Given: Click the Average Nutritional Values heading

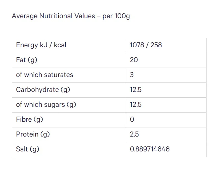Looking at the screenshot, I should (71, 16).
